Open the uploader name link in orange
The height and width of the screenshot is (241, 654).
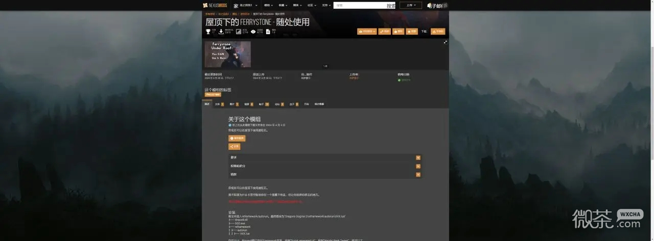click(354, 78)
